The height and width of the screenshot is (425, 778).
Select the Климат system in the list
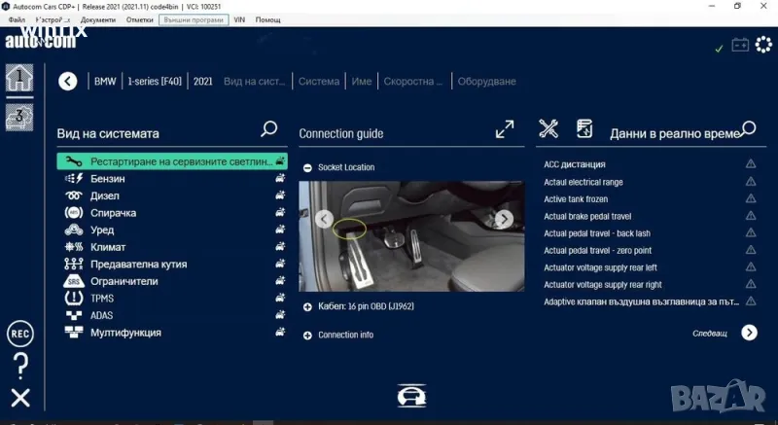click(107, 247)
